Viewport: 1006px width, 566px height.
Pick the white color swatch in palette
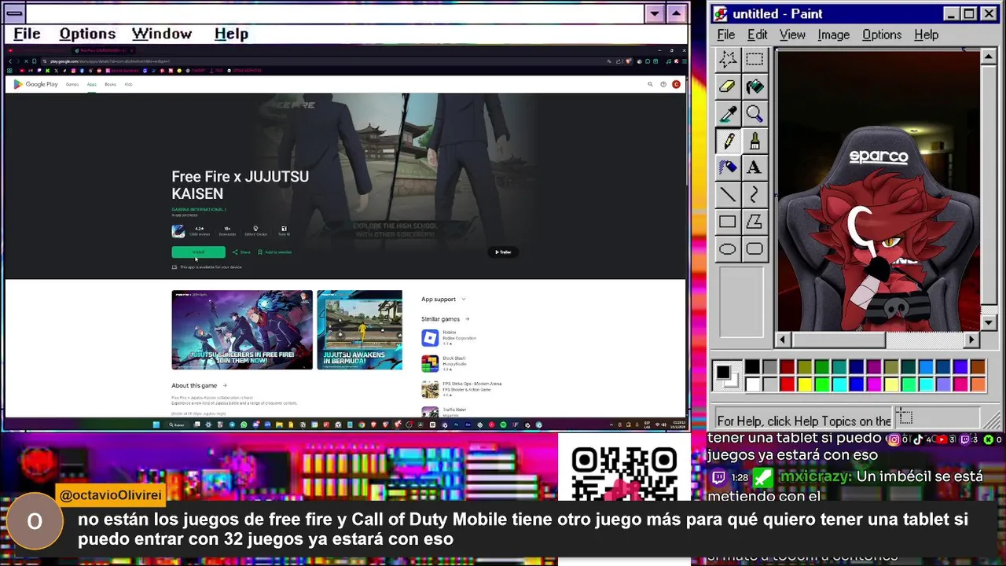pos(752,384)
